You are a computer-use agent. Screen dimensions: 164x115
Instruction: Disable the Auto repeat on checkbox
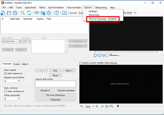[x=6, y=74]
